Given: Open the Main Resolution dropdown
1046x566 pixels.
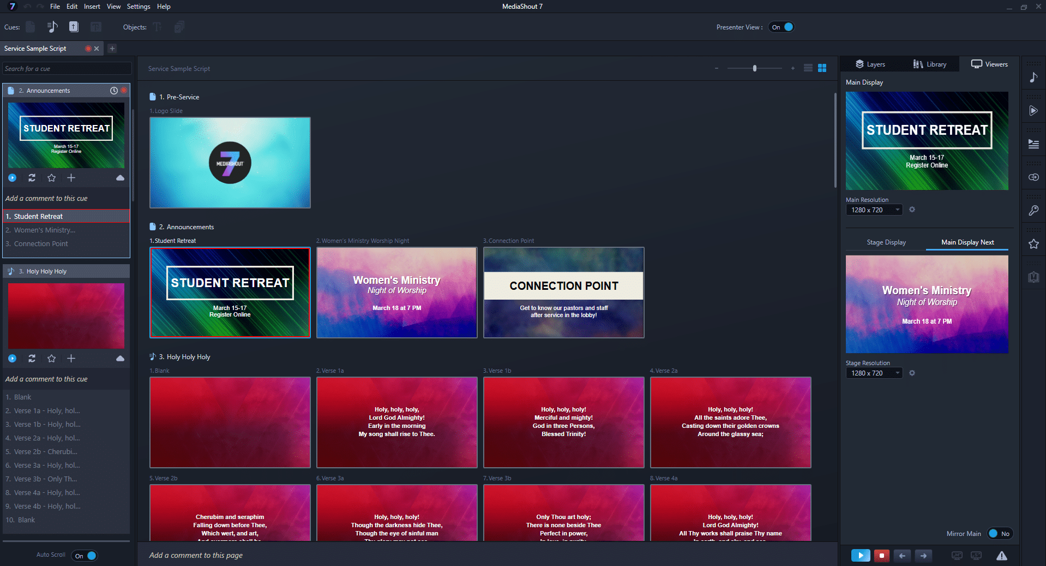Looking at the screenshot, I should pos(874,210).
